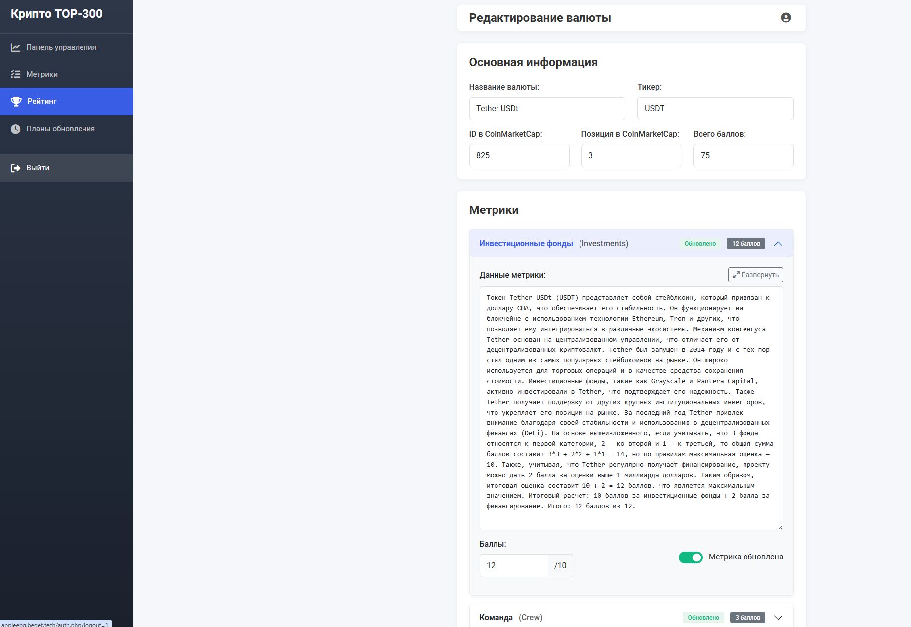Click the Всего баллов field
The height and width of the screenshot is (627, 911).
743,155
